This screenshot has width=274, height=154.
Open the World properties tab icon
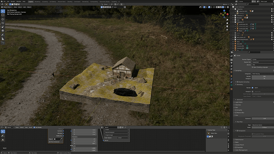[231, 72]
